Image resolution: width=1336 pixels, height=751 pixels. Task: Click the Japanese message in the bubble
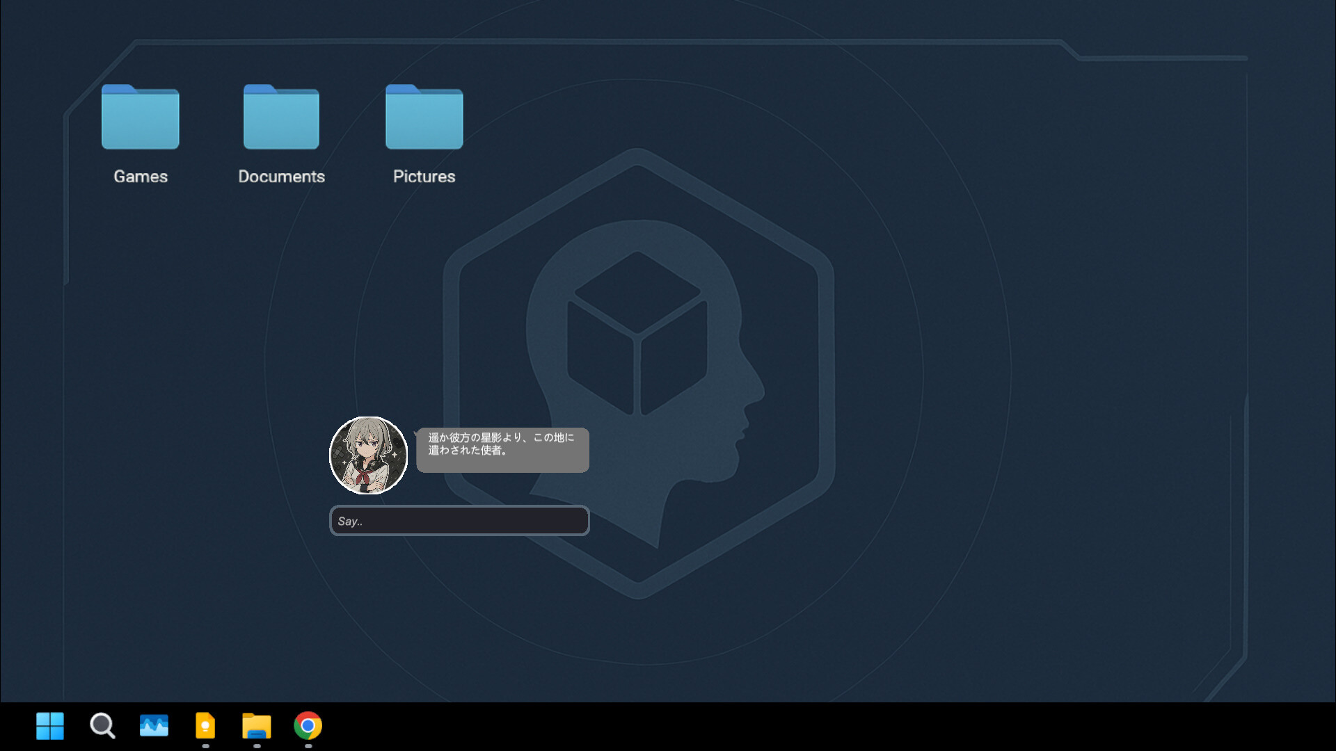coord(500,444)
